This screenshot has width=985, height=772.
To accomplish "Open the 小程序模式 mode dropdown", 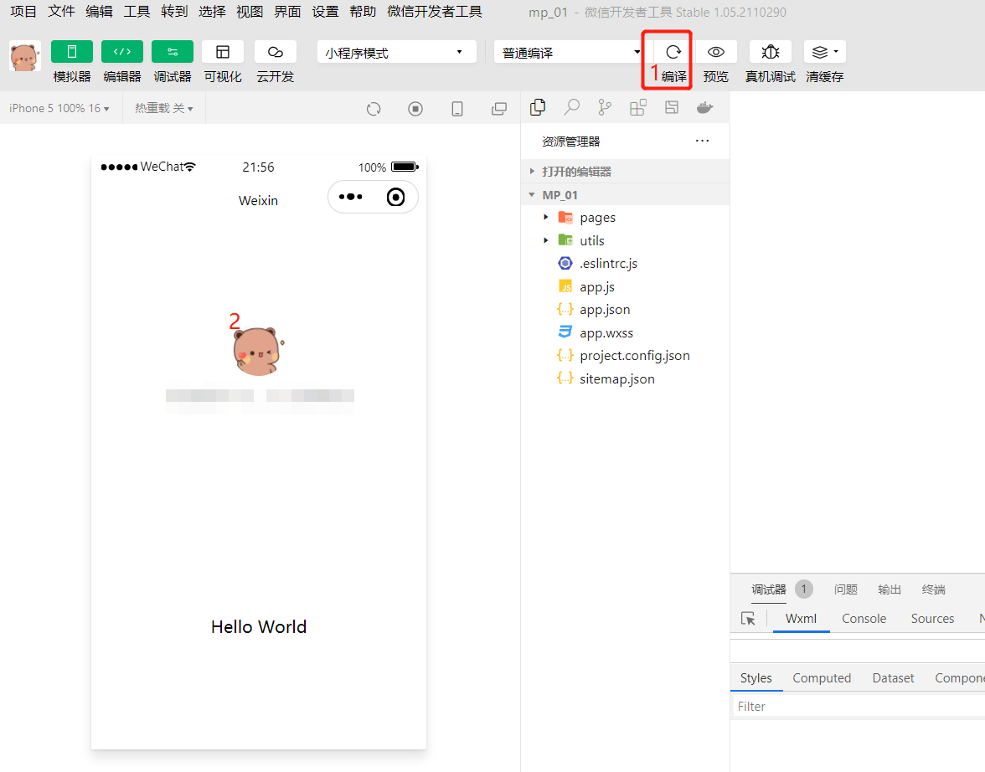I will (396, 52).
